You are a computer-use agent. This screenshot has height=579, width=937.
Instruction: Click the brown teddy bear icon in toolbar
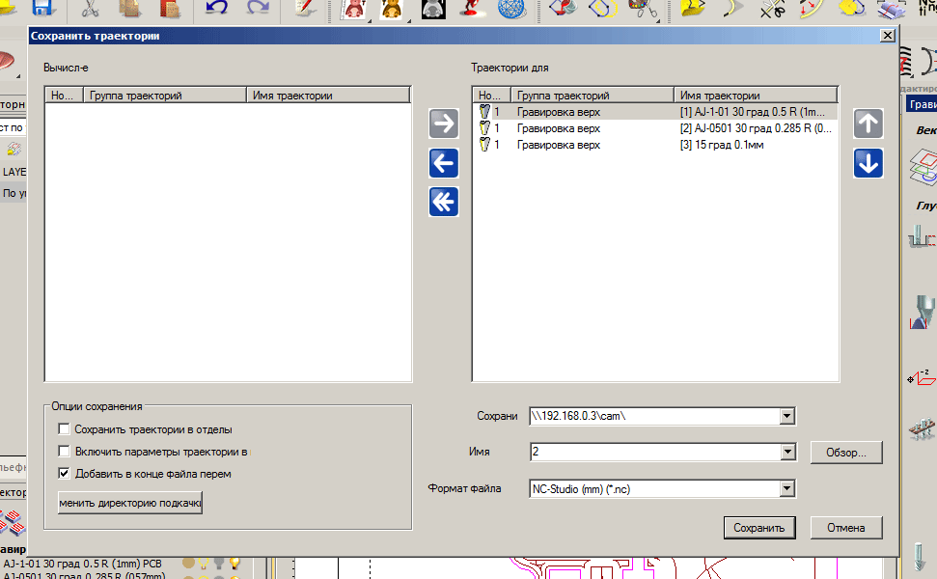(392, 9)
